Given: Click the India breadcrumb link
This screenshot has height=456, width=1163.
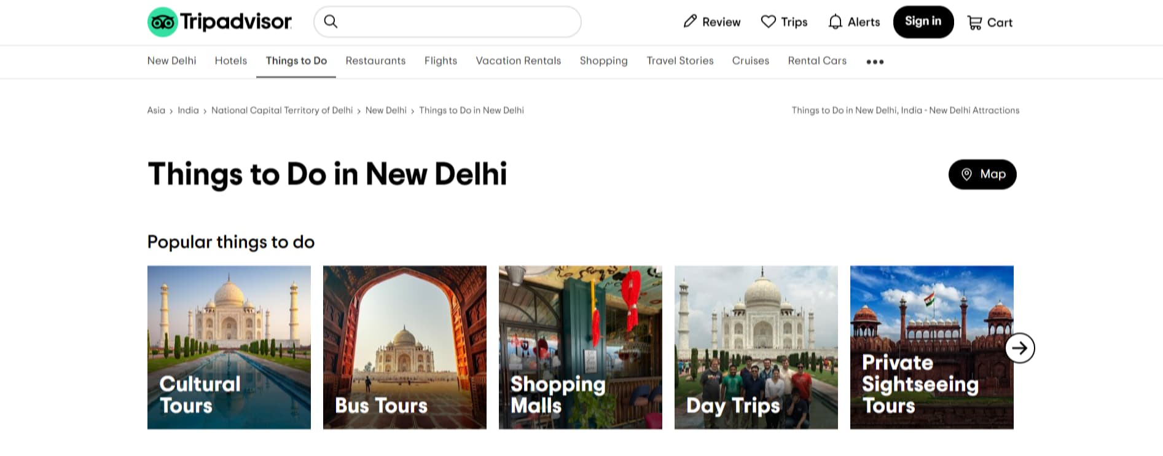Looking at the screenshot, I should pyautogui.click(x=188, y=111).
